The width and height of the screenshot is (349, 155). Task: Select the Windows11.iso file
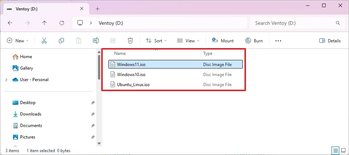click(x=175, y=65)
